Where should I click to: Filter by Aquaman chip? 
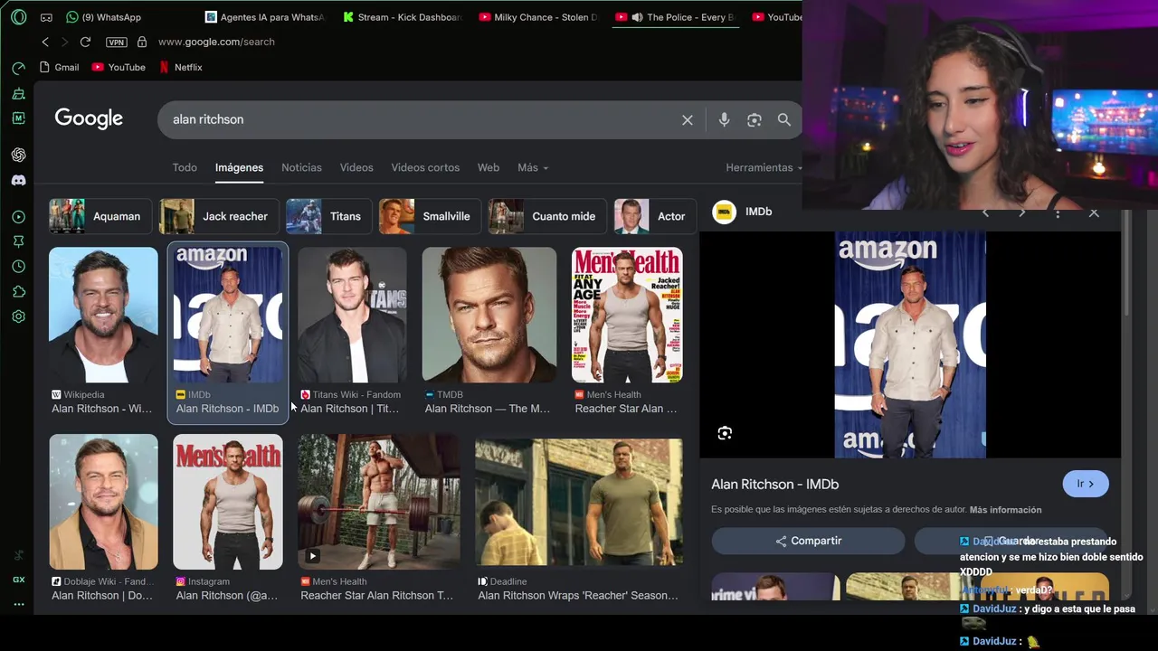[100, 216]
